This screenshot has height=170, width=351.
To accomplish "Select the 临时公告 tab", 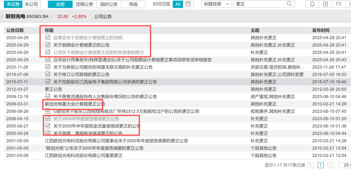I will (x=109, y=4).
